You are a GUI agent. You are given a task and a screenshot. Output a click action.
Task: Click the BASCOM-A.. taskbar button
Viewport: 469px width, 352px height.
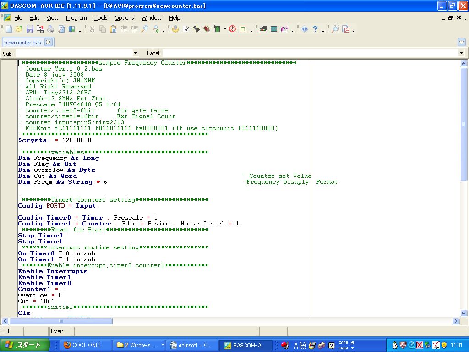point(245,345)
